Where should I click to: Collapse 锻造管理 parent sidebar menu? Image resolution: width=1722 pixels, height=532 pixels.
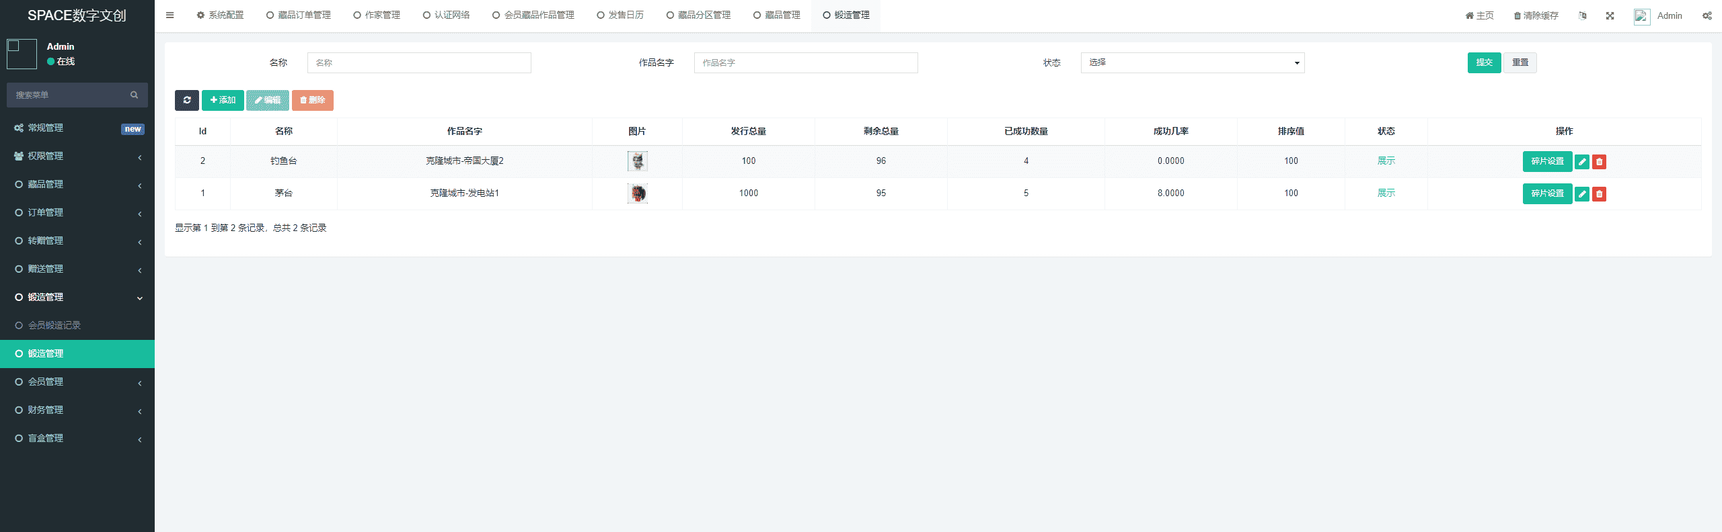pyautogui.click(x=77, y=297)
